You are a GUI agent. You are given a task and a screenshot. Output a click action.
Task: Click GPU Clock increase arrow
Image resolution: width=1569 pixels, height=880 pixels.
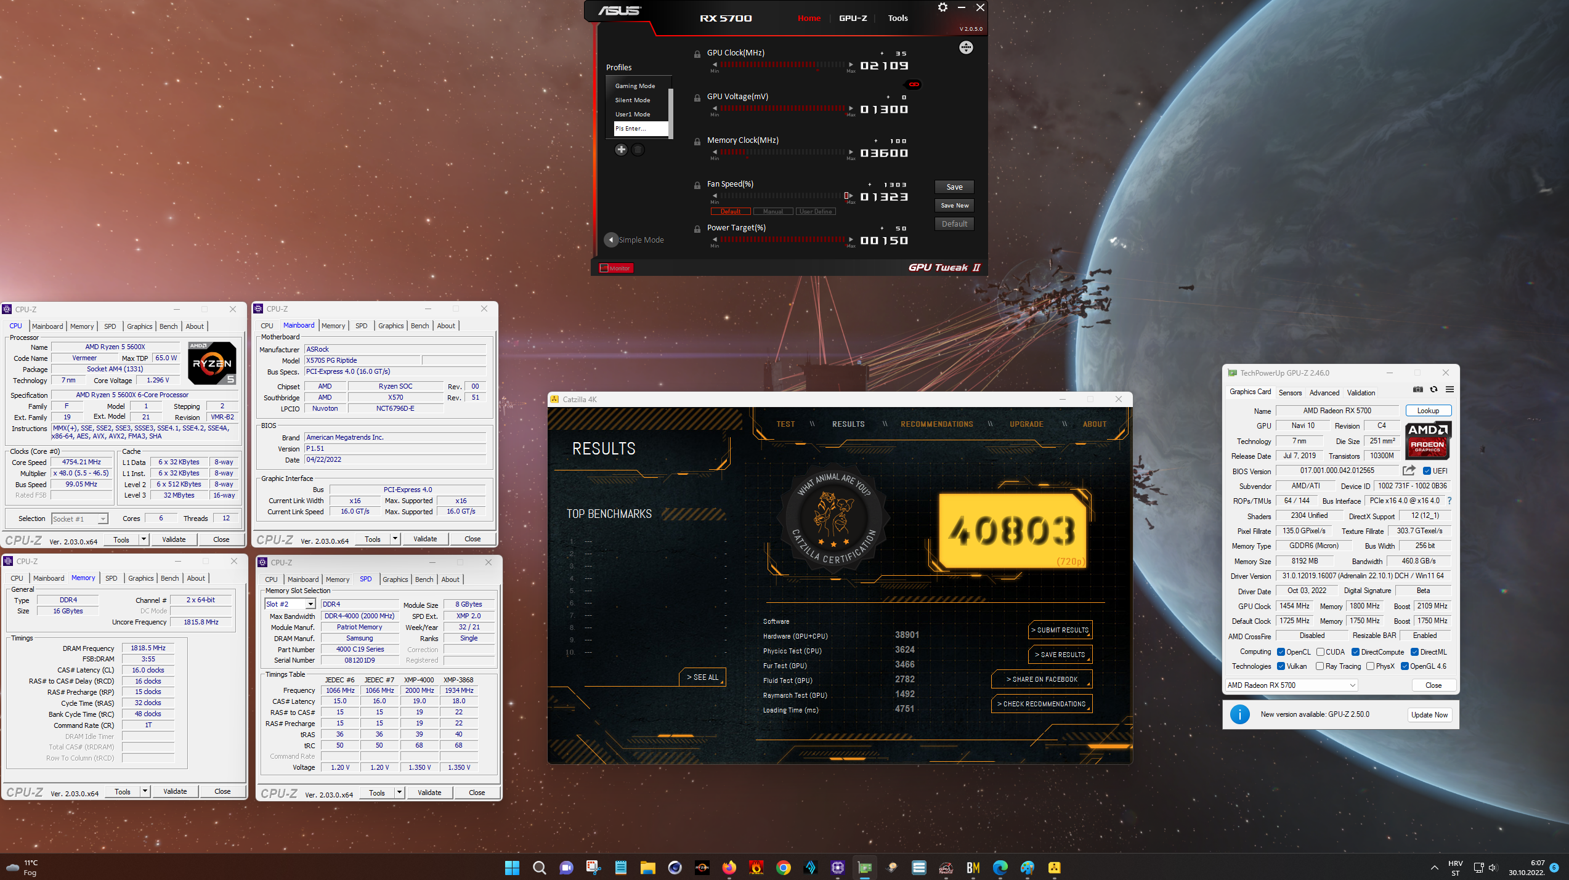[x=851, y=65]
